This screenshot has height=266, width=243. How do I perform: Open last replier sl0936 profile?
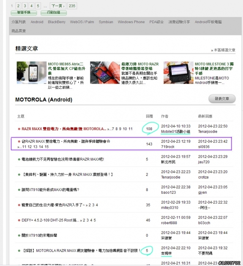click(204, 147)
